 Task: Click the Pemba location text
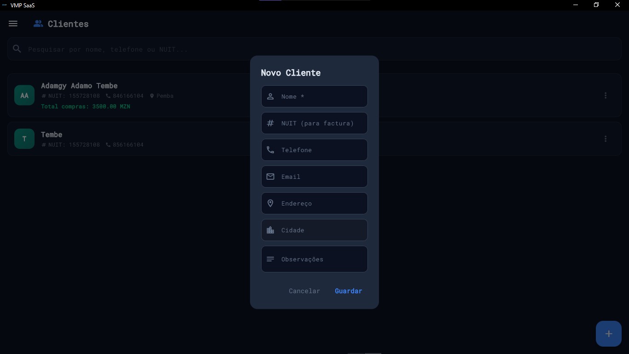click(165, 96)
